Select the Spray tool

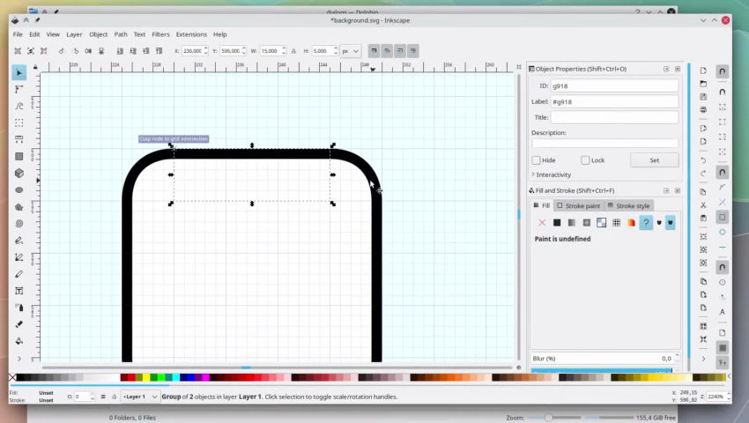[19, 308]
